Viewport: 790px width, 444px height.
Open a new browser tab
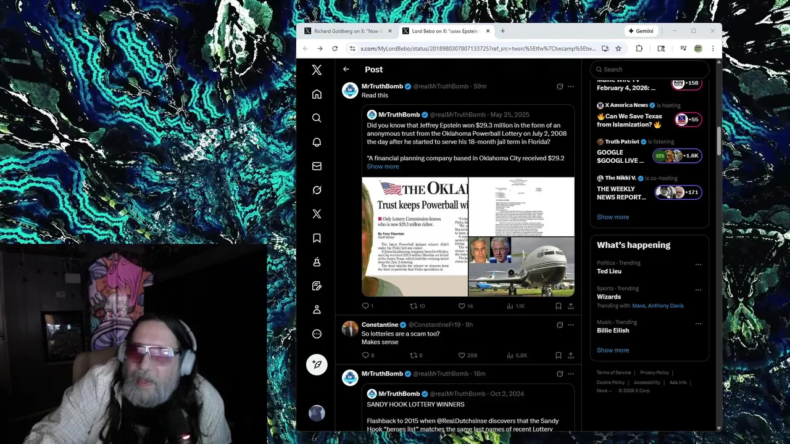pyautogui.click(x=502, y=31)
